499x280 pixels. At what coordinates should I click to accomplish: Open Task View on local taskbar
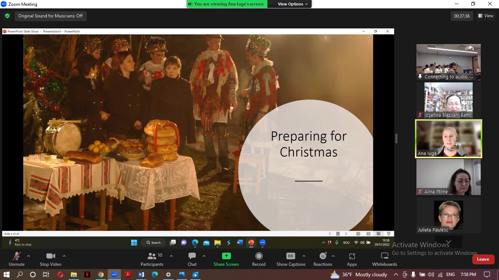tap(46, 275)
